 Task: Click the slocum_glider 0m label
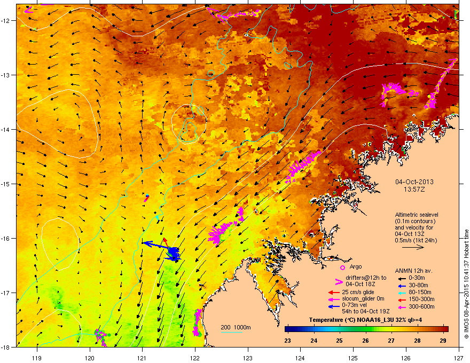tap(363, 299)
